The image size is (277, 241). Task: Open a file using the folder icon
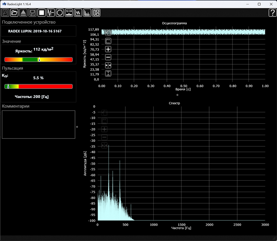click(x=15, y=13)
